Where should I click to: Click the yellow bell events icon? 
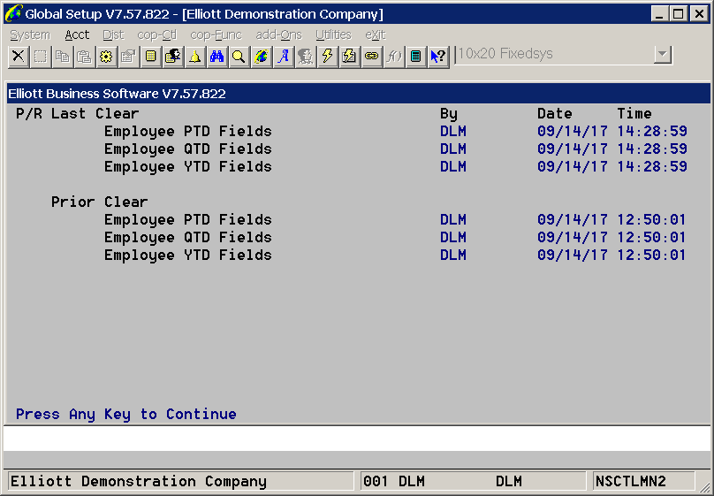(195, 57)
